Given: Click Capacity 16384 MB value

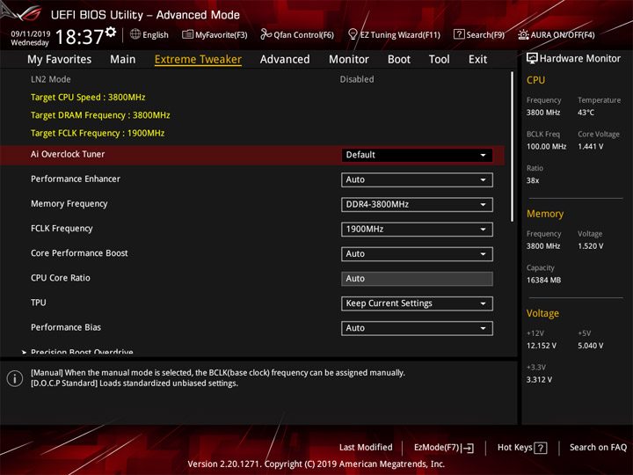Looking at the screenshot, I should coord(543,280).
